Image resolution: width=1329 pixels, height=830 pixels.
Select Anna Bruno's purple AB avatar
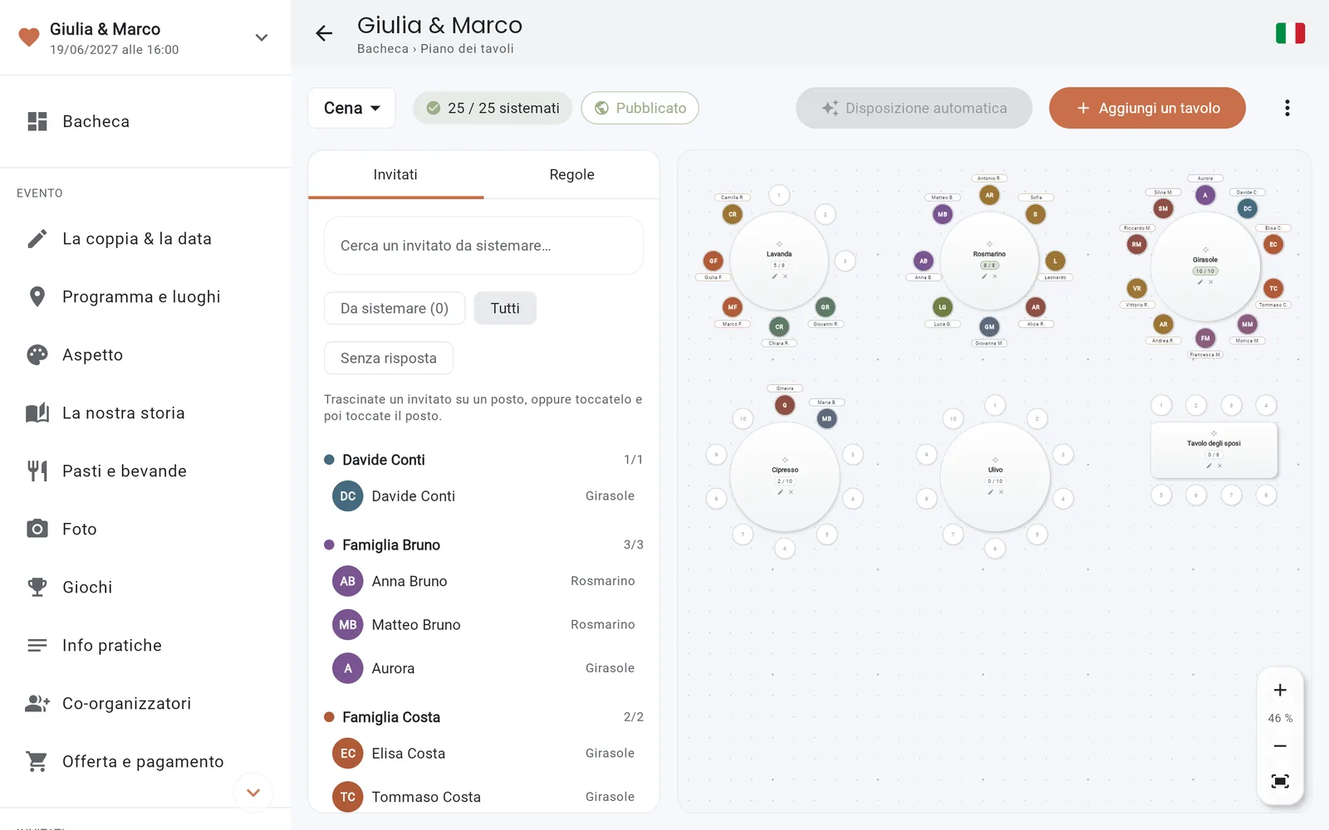click(x=348, y=581)
